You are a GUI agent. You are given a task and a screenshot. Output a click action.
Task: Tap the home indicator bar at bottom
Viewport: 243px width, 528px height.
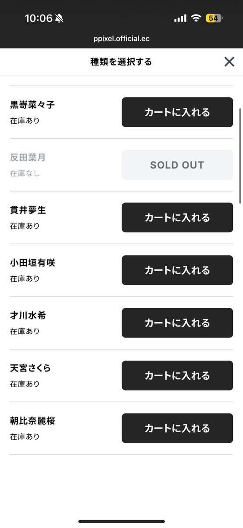121,521
